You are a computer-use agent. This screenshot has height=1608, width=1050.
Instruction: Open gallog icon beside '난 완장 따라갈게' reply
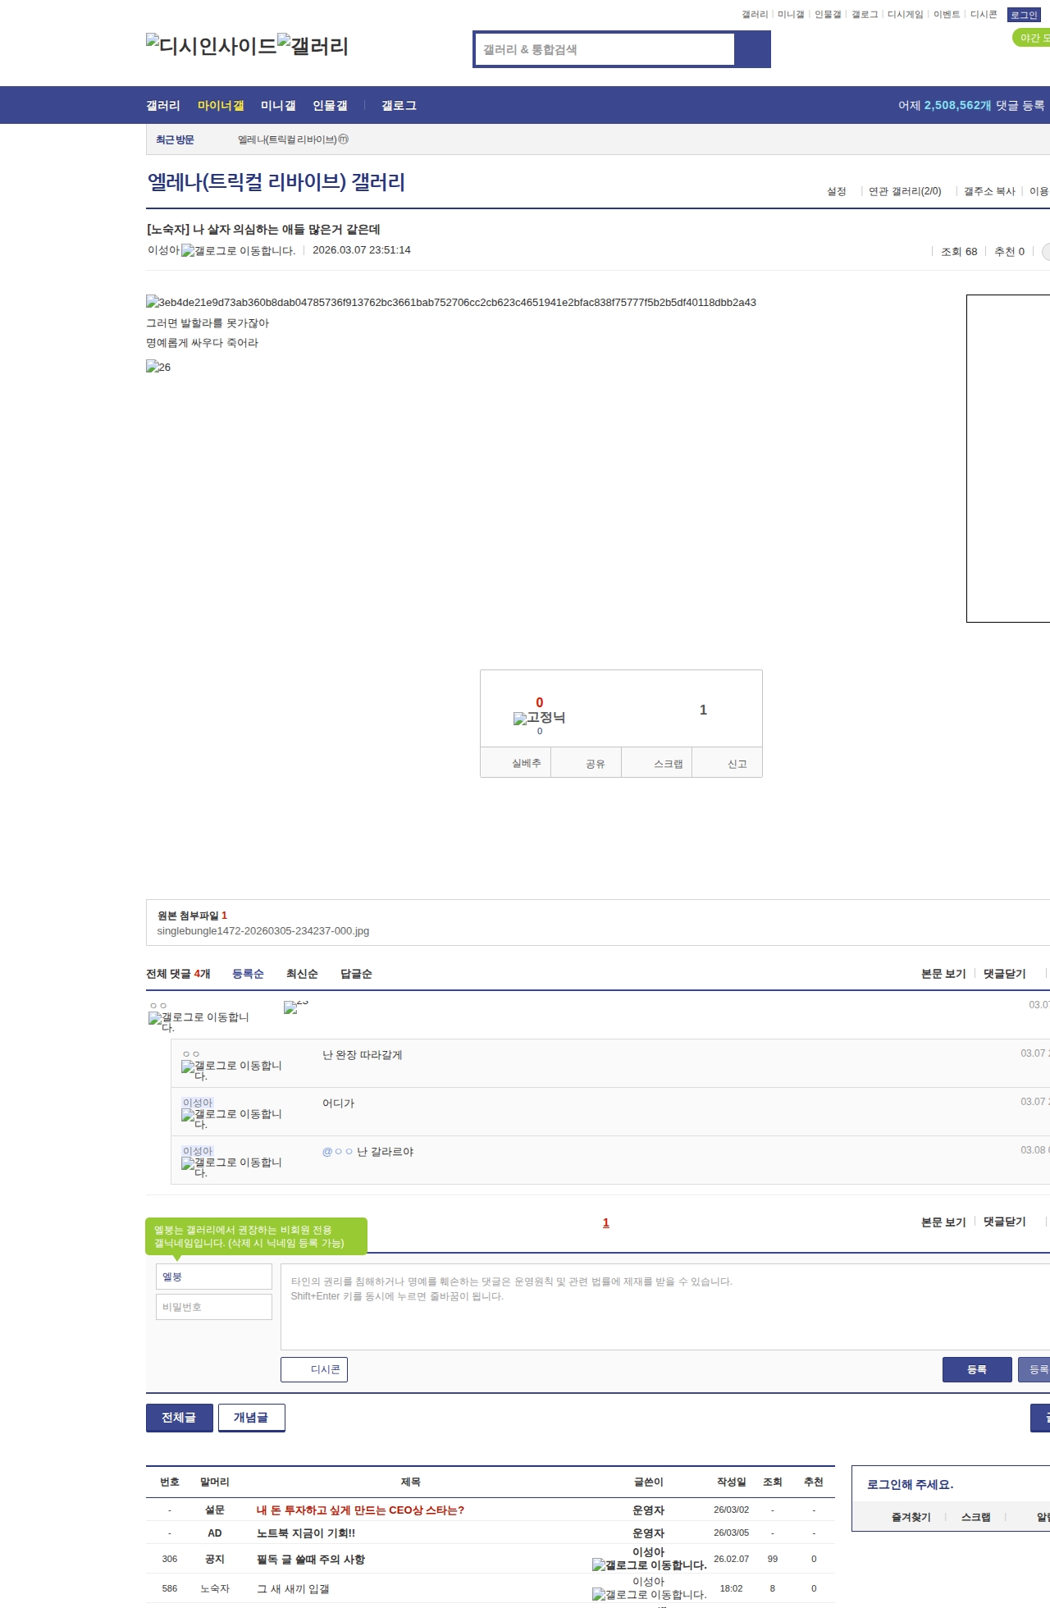coord(231,1070)
